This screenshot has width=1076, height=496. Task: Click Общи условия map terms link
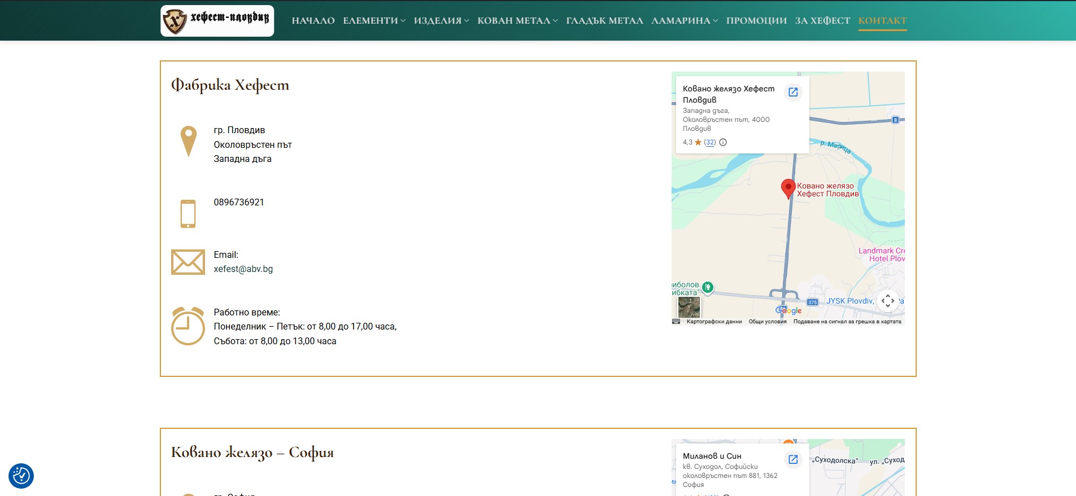click(x=767, y=322)
